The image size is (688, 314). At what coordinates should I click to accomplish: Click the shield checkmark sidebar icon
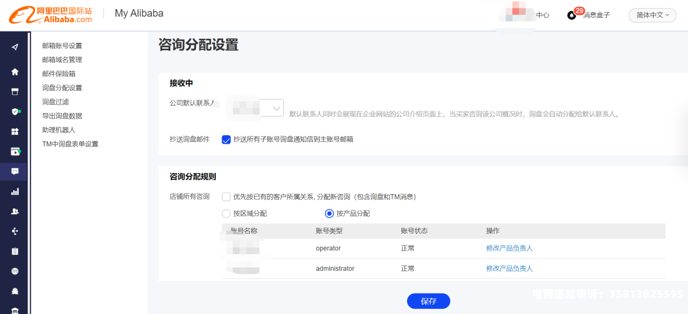point(15,111)
